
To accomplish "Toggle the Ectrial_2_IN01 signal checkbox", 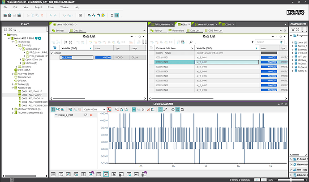I will [x=86, y=115].
